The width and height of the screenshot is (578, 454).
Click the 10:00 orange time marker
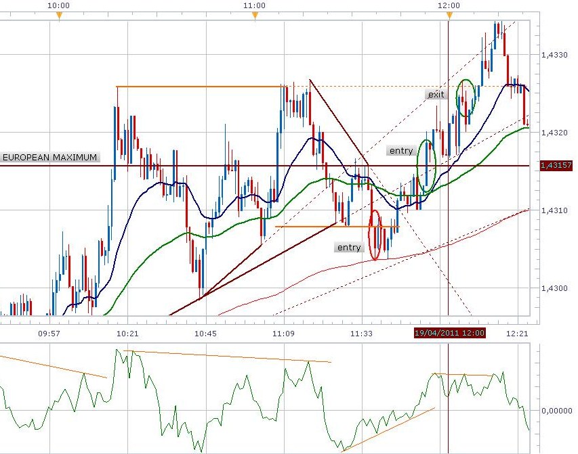(59, 16)
